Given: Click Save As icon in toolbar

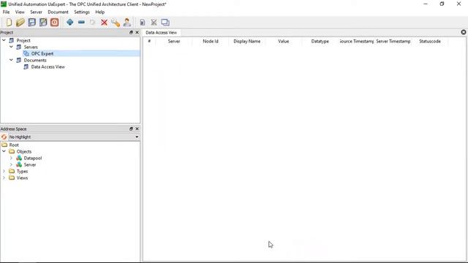Looking at the screenshot, I should (x=43, y=23).
